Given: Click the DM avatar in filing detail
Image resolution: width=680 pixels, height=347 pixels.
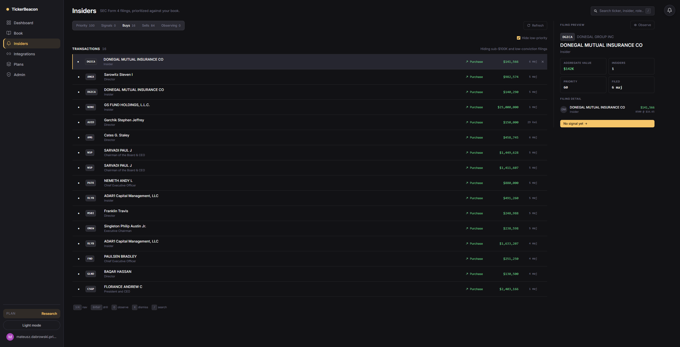Looking at the screenshot, I should click(564, 110).
